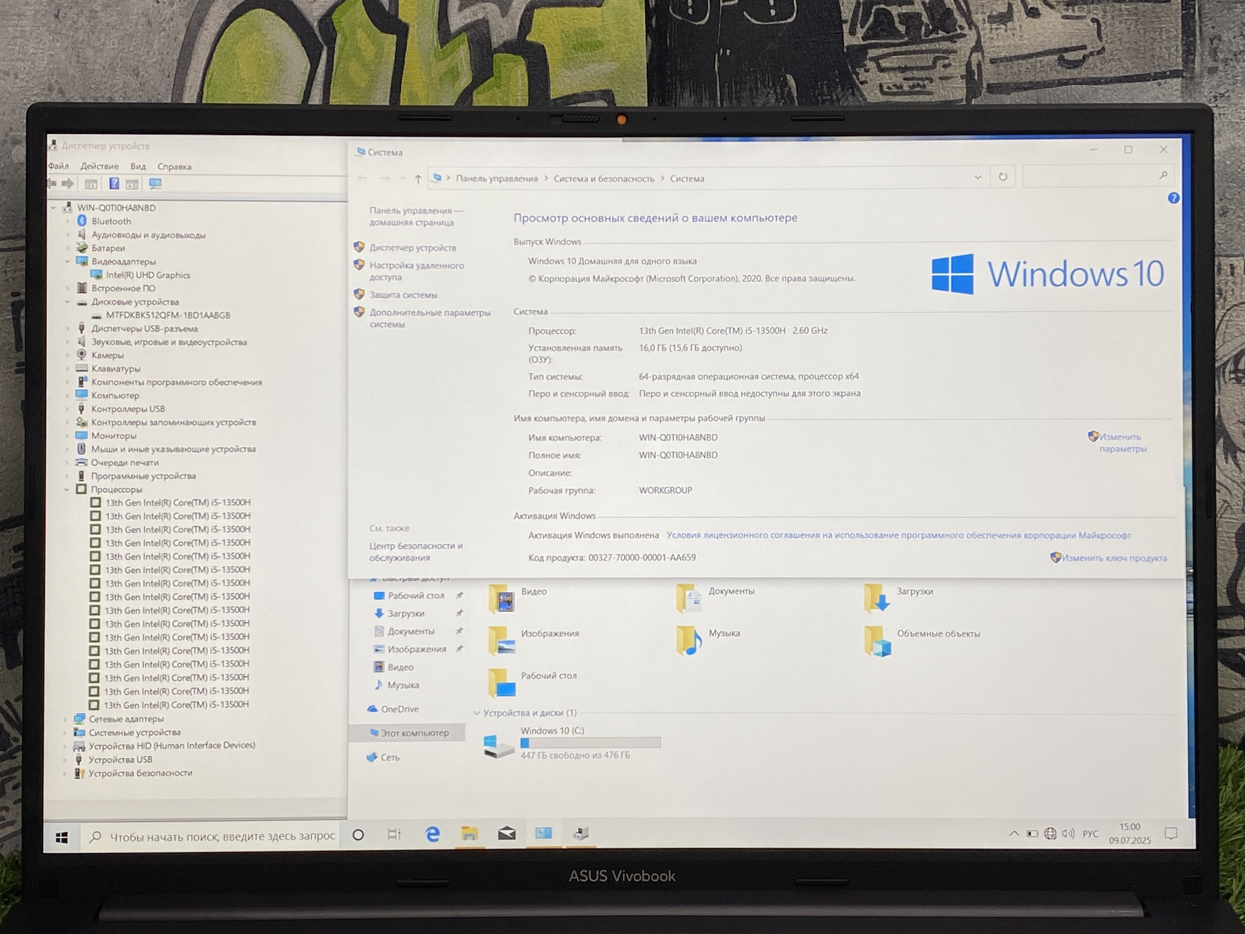Open the Справка menu
The height and width of the screenshot is (934, 1245).
(x=174, y=166)
